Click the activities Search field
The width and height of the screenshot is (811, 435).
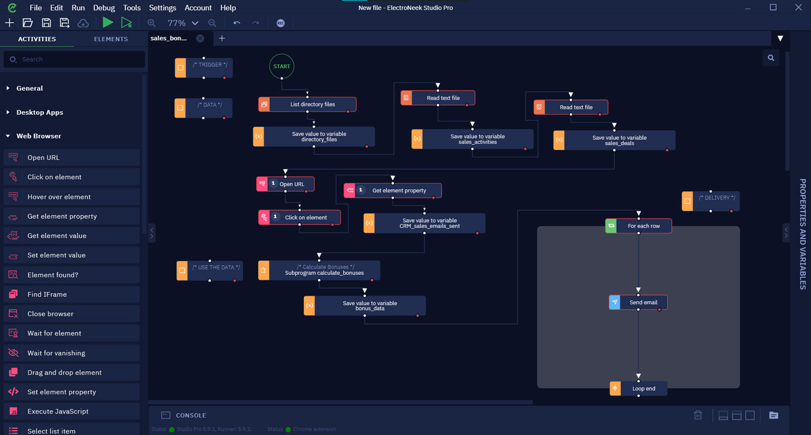pyautogui.click(x=77, y=59)
